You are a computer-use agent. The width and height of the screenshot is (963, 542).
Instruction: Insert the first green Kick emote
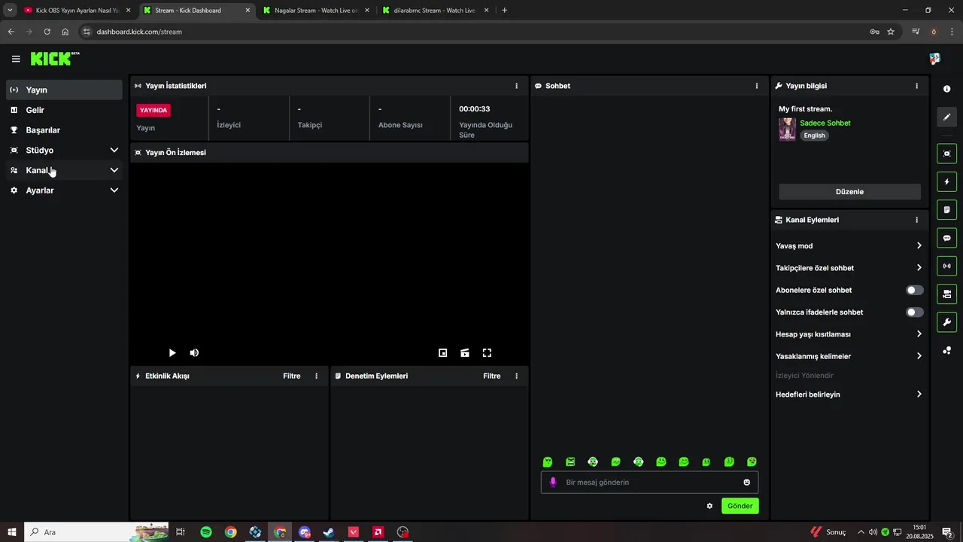pyautogui.click(x=548, y=461)
